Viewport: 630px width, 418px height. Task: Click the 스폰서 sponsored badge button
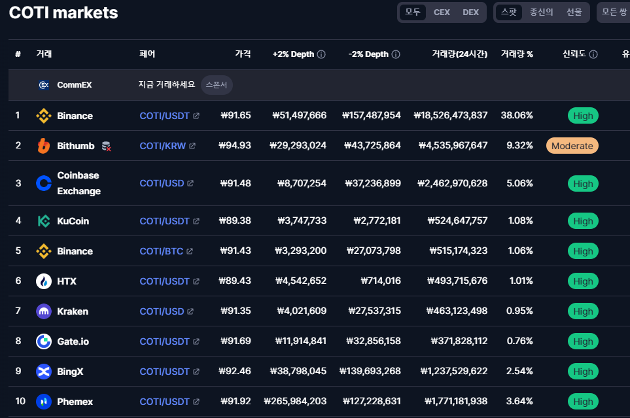(x=217, y=85)
